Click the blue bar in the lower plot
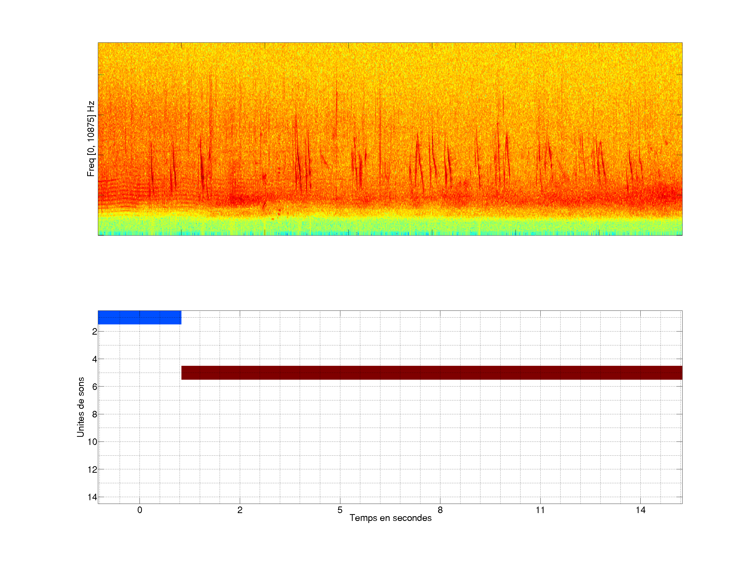This screenshot has height=566, width=754. [140, 317]
